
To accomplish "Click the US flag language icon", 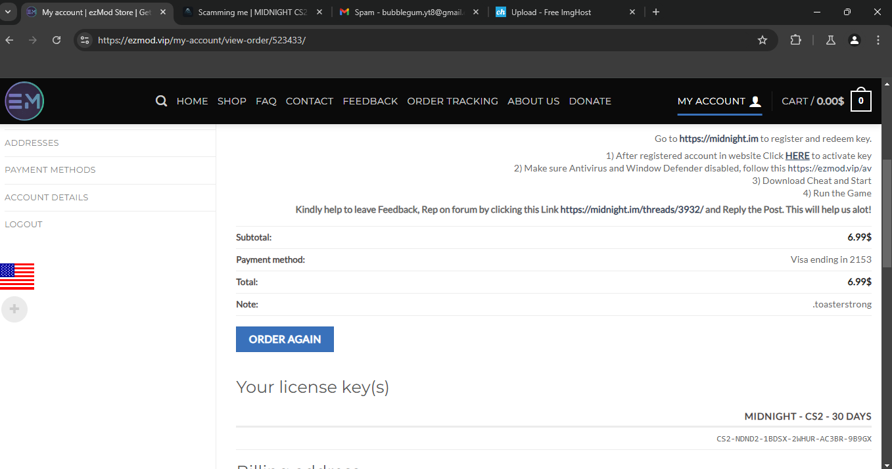I will click(17, 277).
